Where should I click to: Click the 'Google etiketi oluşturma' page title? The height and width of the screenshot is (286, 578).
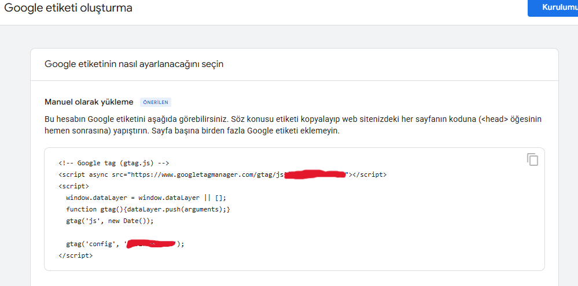pos(68,8)
